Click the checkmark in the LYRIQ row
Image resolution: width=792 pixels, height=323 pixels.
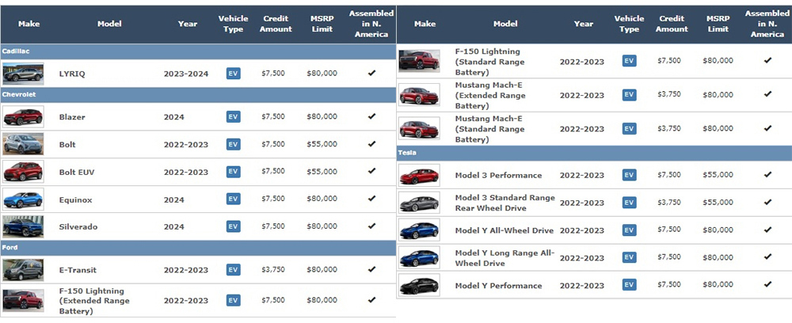coord(371,73)
